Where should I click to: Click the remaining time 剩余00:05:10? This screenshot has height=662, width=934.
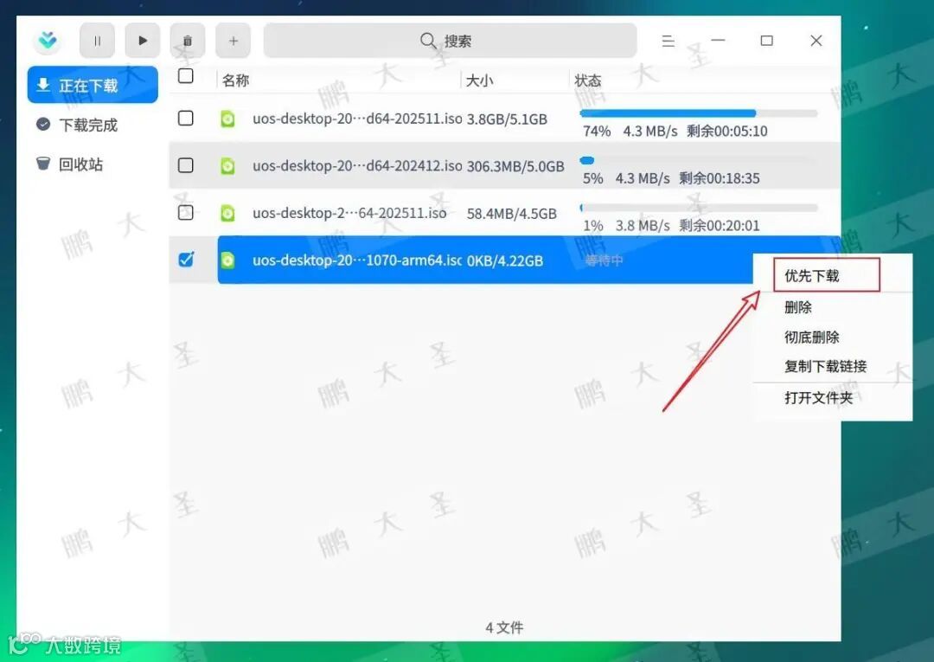coord(726,131)
